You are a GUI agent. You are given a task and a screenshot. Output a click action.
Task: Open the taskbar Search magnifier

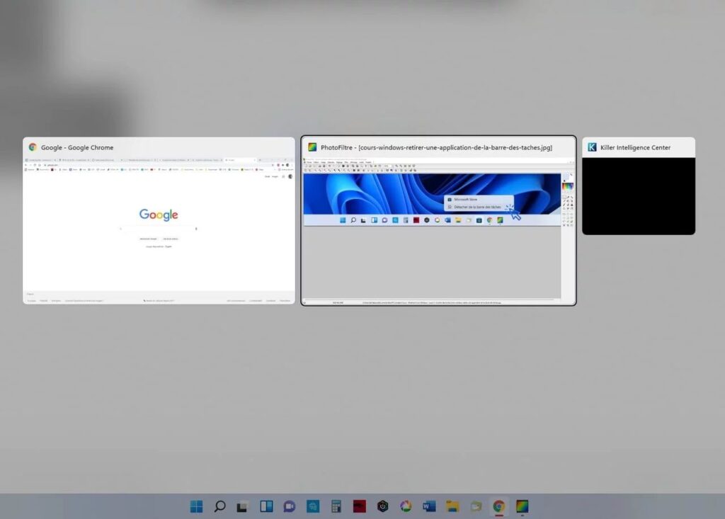(220, 506)
